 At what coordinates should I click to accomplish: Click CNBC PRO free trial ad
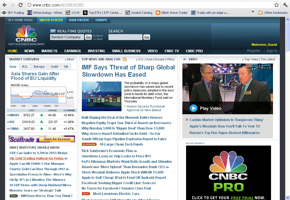click(x=229, y=173)
